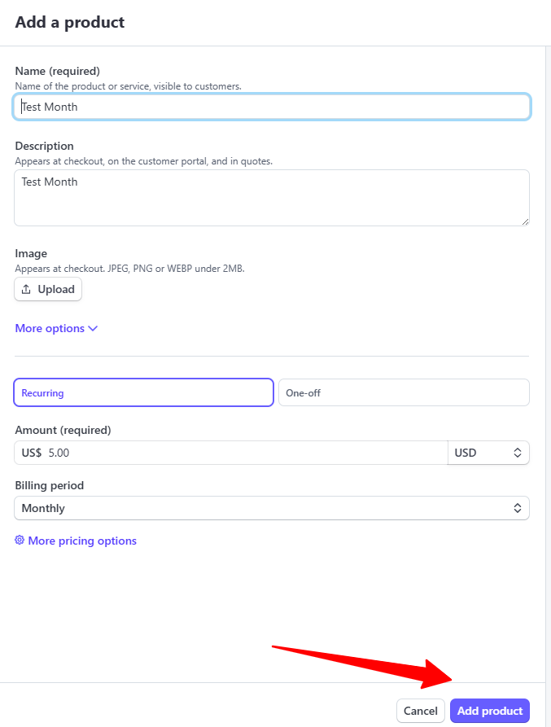Switch pricing to One-off

tap(404, 392)
